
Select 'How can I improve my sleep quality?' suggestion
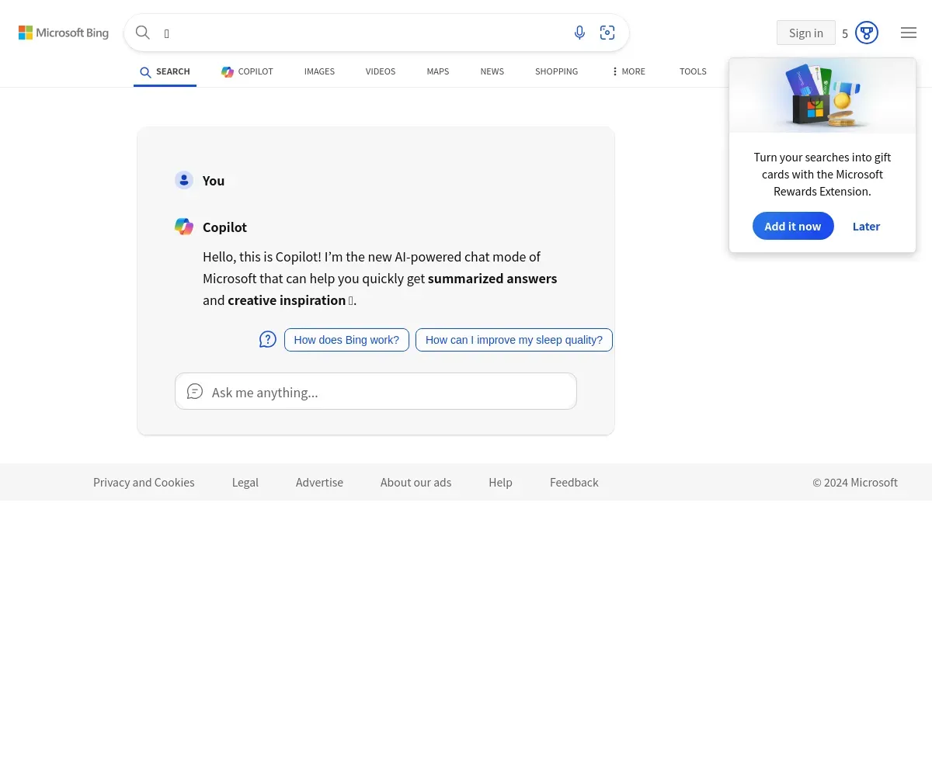pos(514,340)
